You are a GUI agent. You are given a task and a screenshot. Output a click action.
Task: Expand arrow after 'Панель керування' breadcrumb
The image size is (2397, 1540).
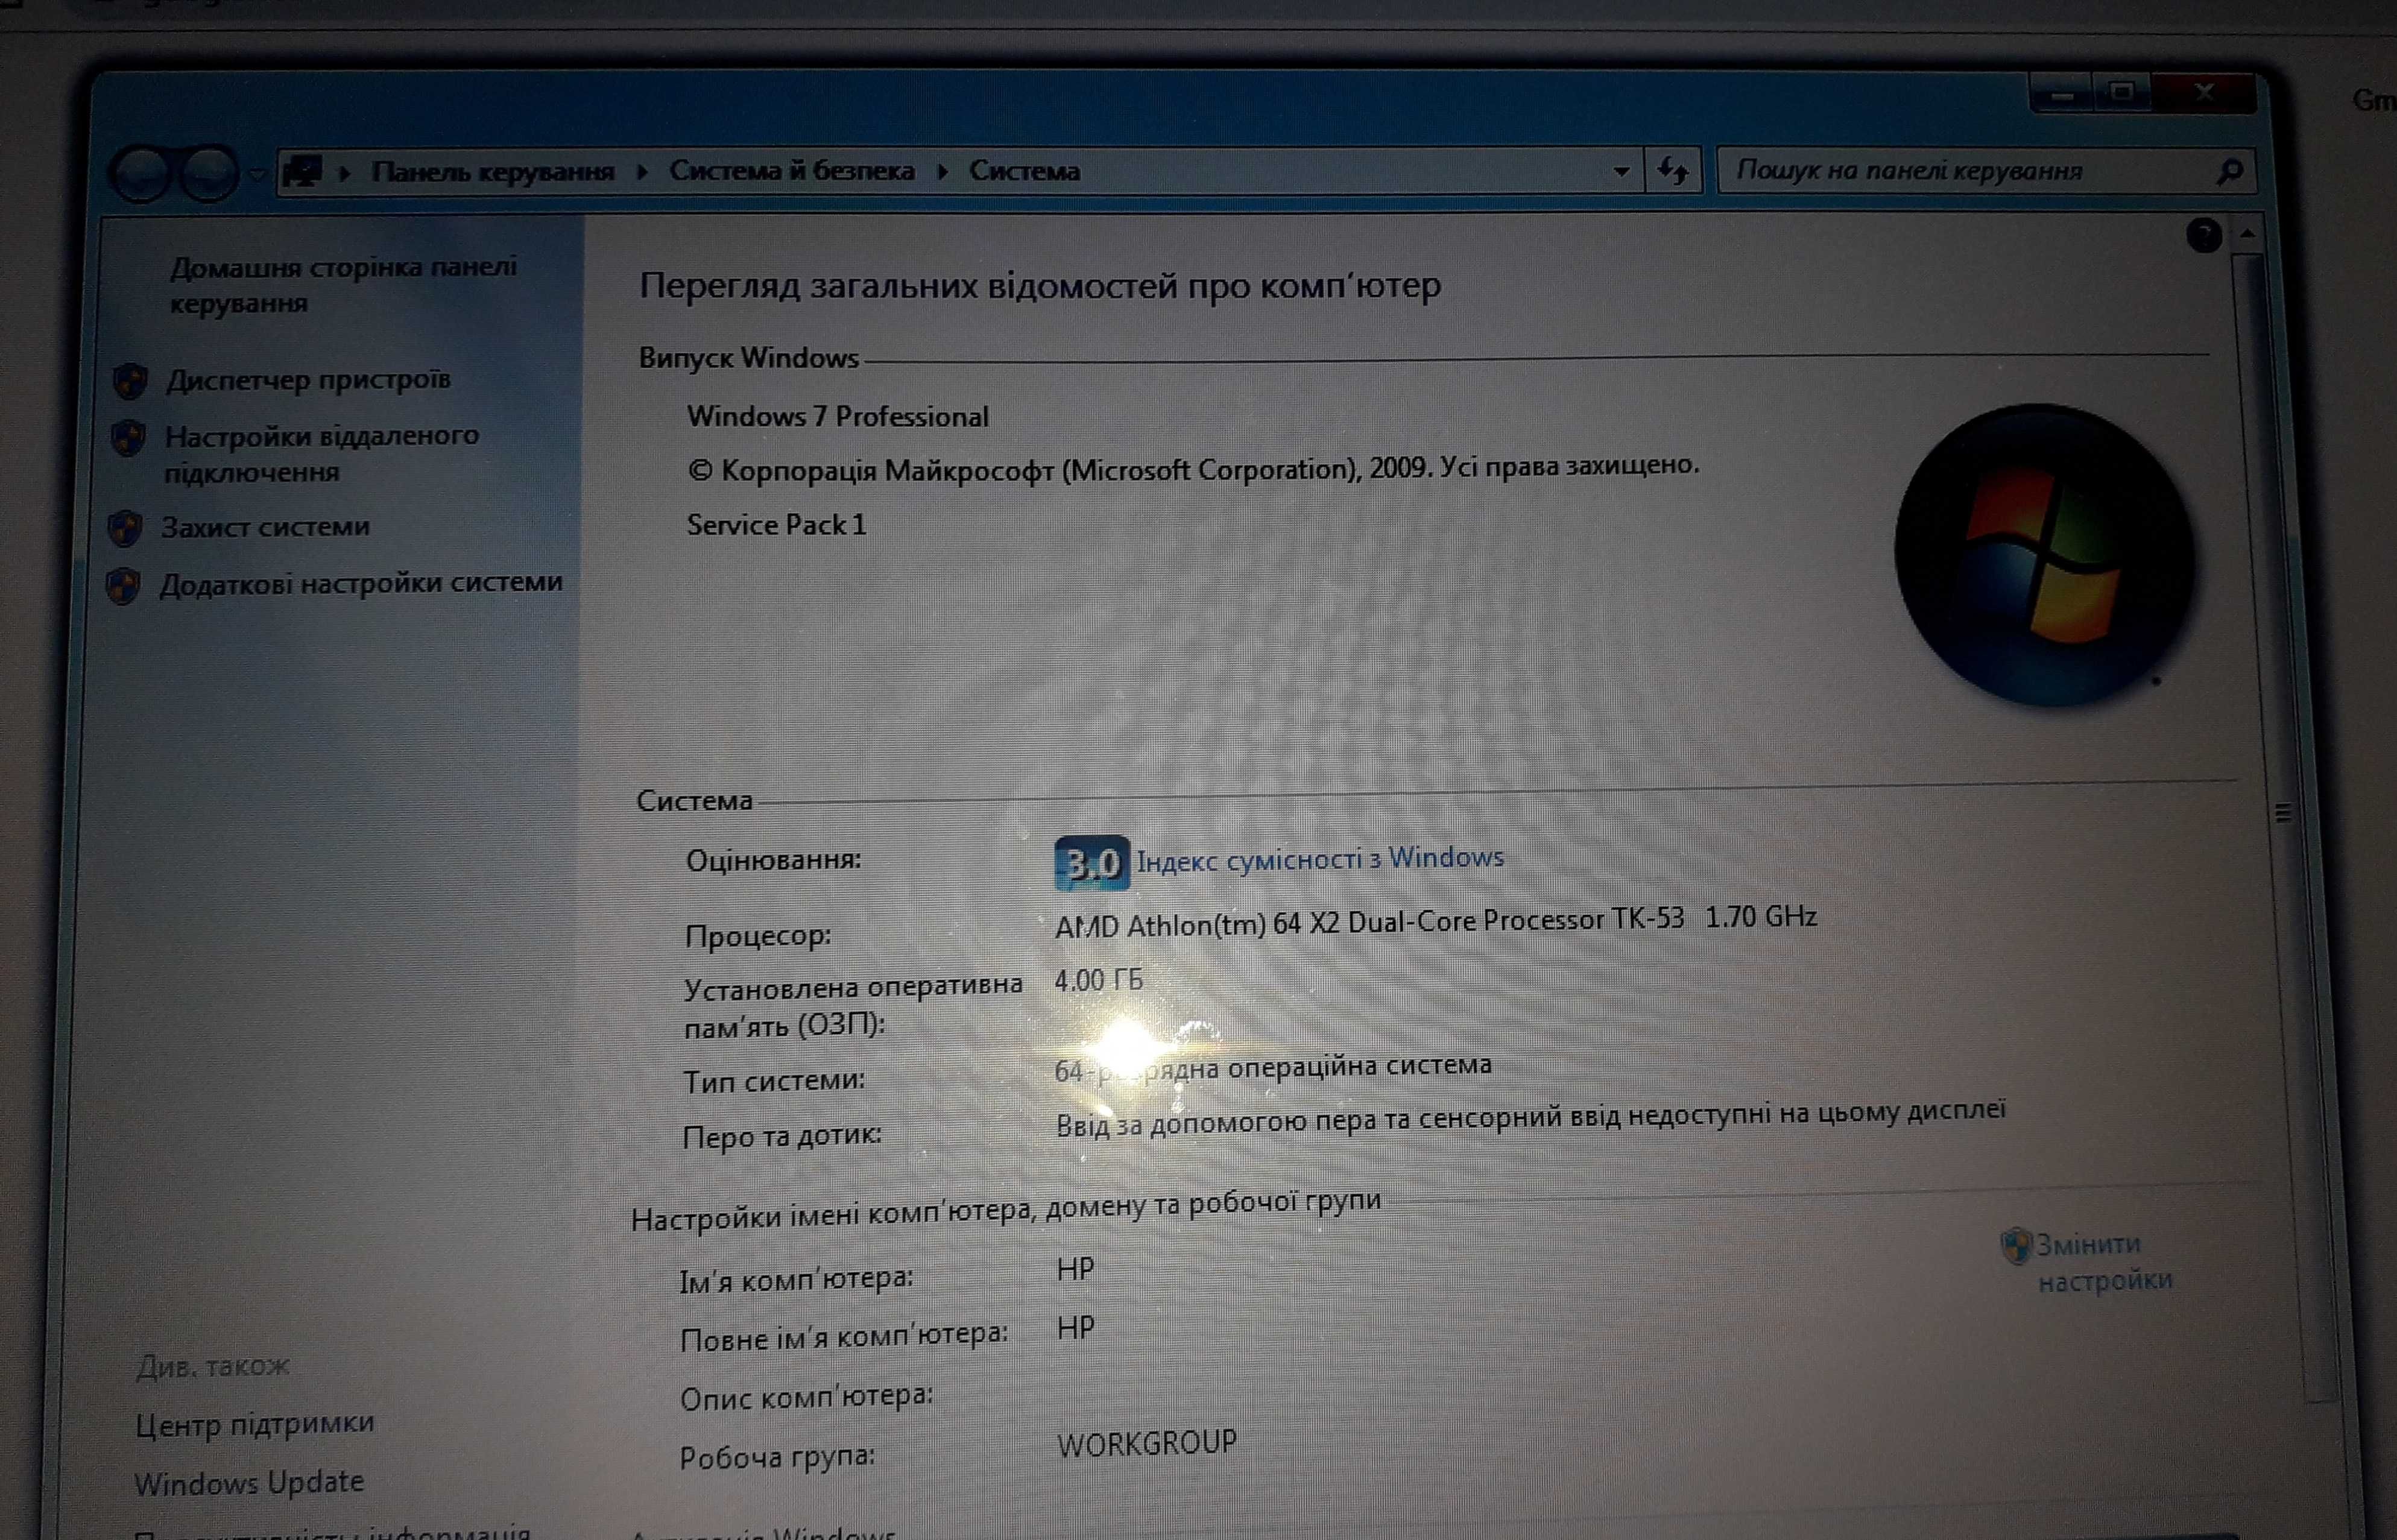pos(642,172)
